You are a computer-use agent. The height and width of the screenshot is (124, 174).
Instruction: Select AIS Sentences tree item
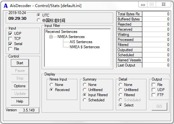(81, 42)
